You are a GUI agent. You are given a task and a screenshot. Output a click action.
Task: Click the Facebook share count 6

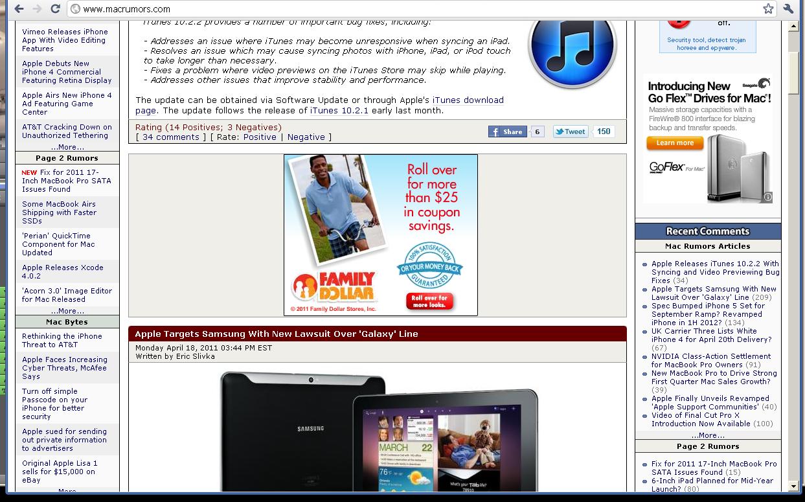[x=537, y=132]
